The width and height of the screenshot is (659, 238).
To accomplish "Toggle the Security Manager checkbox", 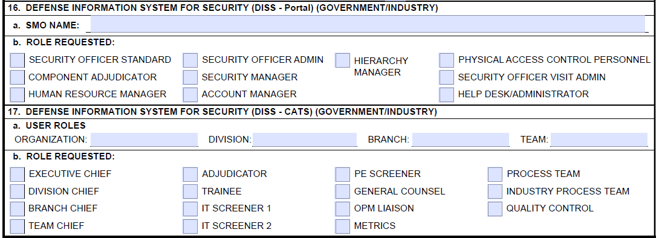I will [190, 77].
